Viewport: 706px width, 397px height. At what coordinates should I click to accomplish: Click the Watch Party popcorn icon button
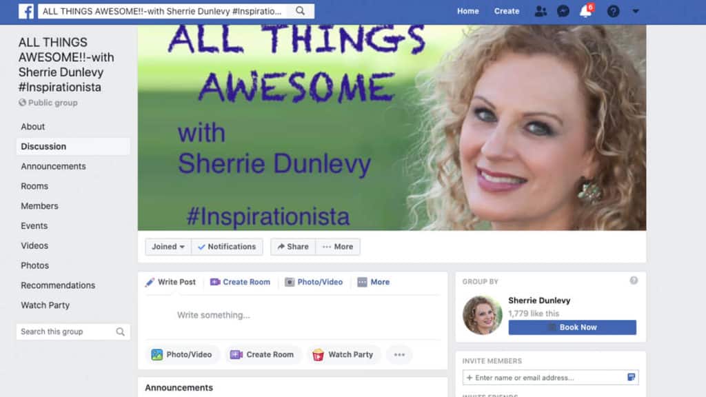tap(343, 354)
